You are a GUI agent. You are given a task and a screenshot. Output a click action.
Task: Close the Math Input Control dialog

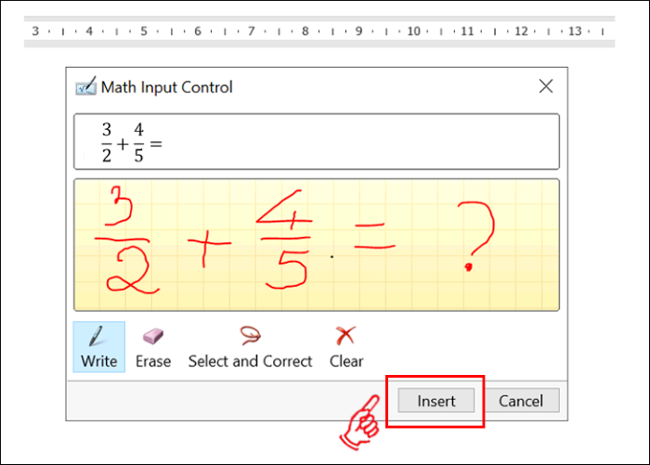pyautogui.click(x=546, y=86)
